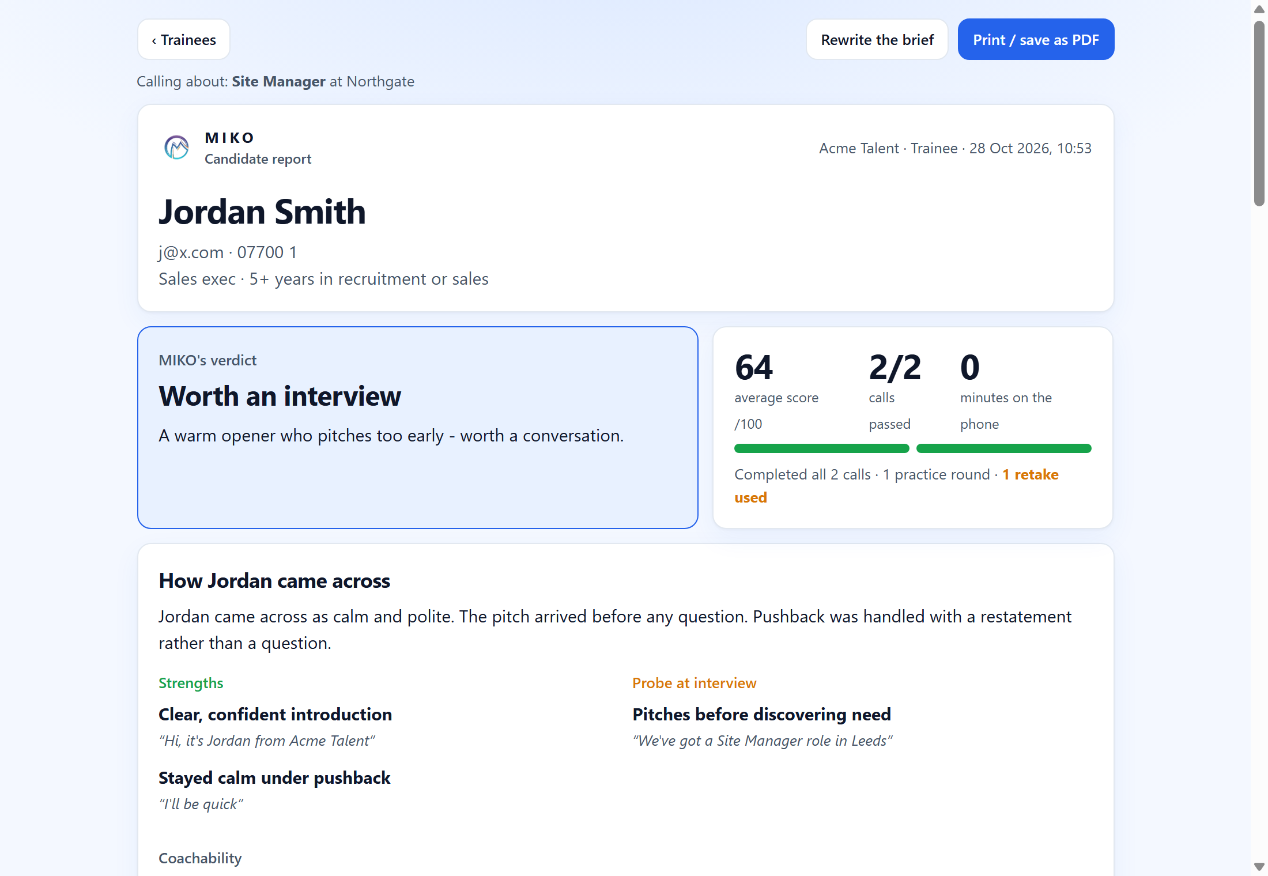
Task: Click quote 'I'll be quick'
Action: click(x=201, y=804)
